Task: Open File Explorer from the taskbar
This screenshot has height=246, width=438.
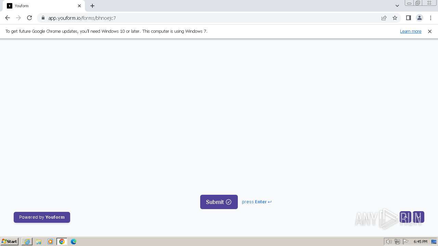Action: [39, 242]
